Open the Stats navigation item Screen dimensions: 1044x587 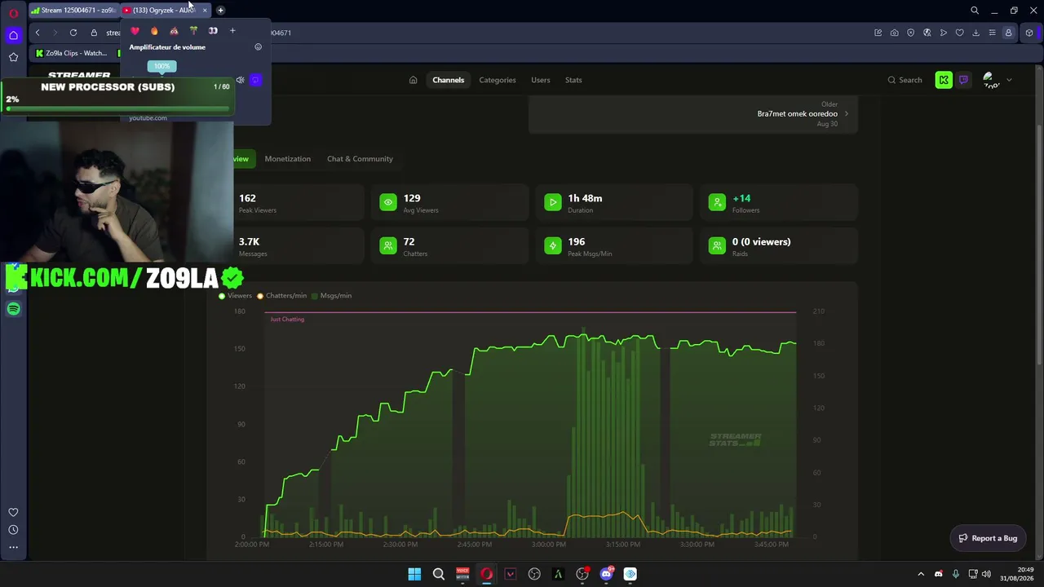pos(573,80)
